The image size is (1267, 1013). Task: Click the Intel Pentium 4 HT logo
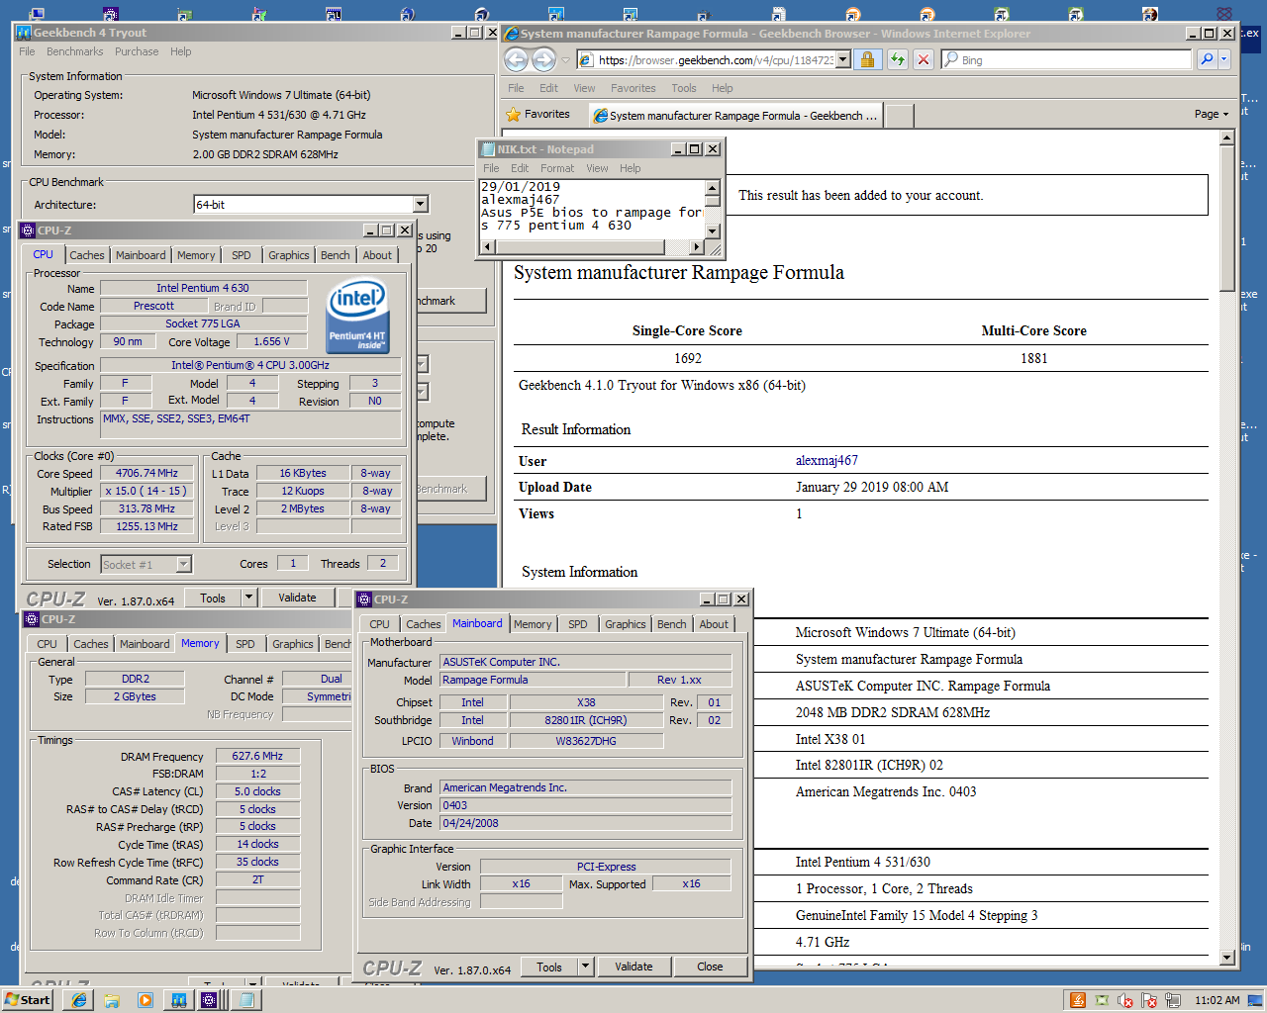(357, 316)
